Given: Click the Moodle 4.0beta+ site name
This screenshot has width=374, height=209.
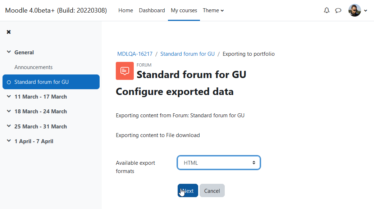Looking at the screenshot, I should [x=56, y=10].
